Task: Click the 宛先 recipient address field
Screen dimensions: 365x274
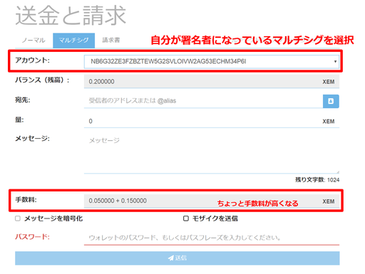Action: pos(203,101)
